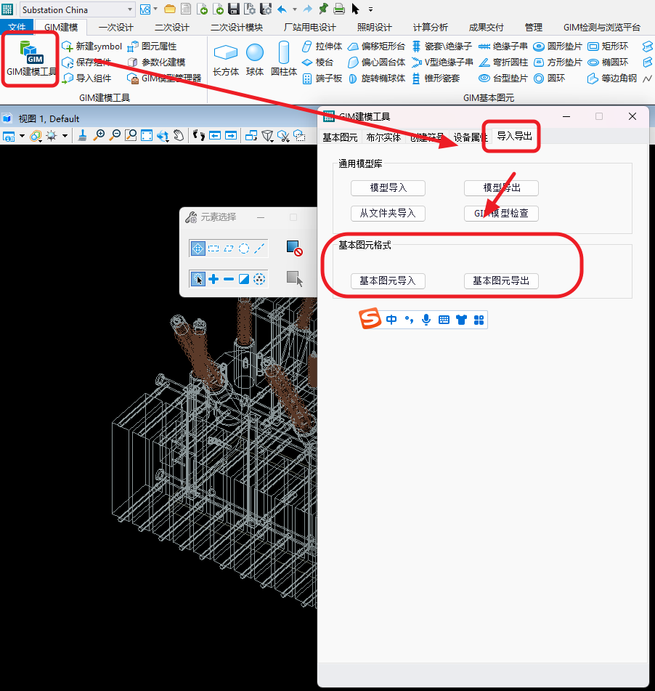Click the undo arrow in quick toolbar

pos(282,9)
